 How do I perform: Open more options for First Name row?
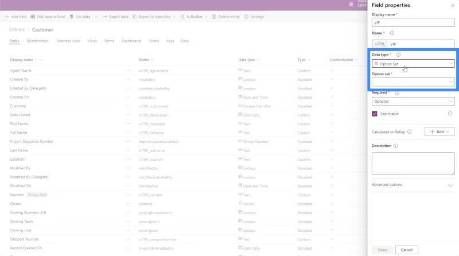pos(128,123)
